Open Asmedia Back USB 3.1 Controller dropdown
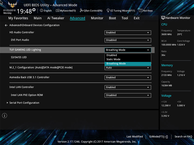 tap(128, 78)
